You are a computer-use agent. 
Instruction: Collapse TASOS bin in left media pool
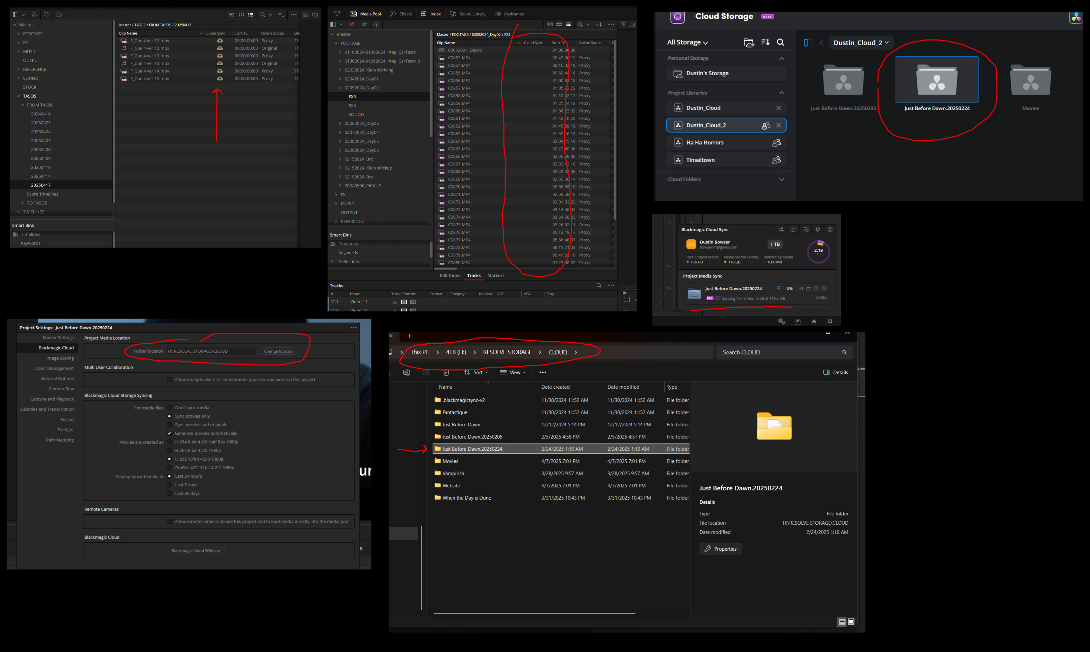pyautogui.click(x=18, y=96)
